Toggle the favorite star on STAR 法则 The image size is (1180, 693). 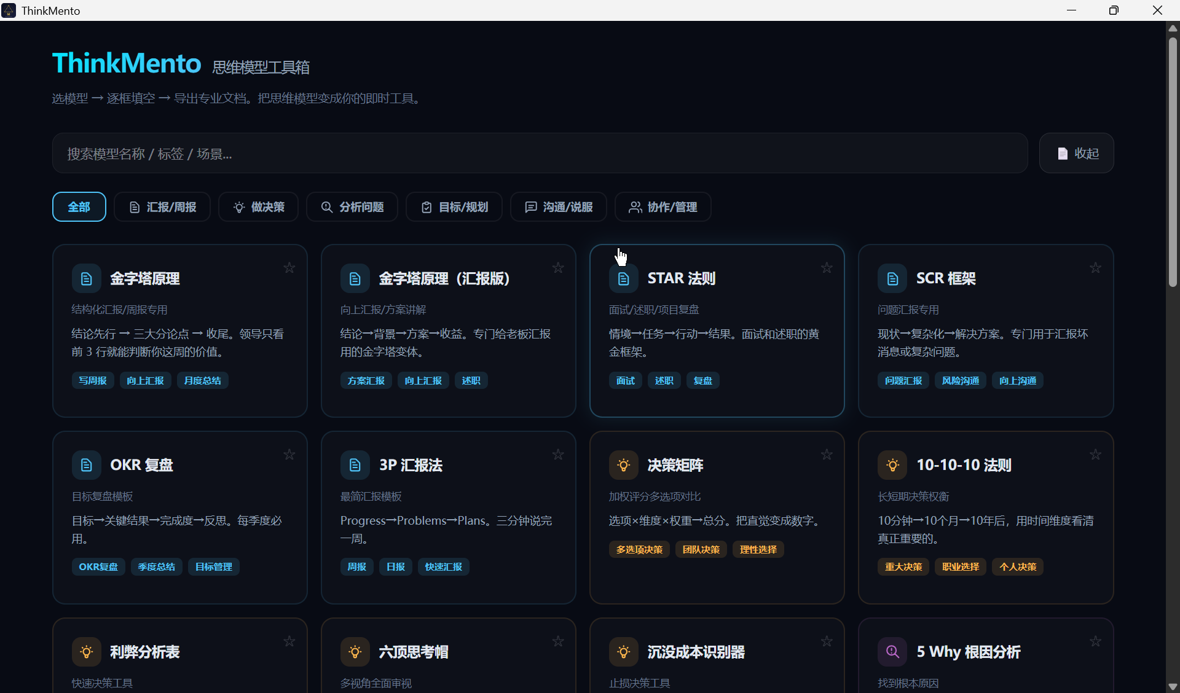point(827,268)
